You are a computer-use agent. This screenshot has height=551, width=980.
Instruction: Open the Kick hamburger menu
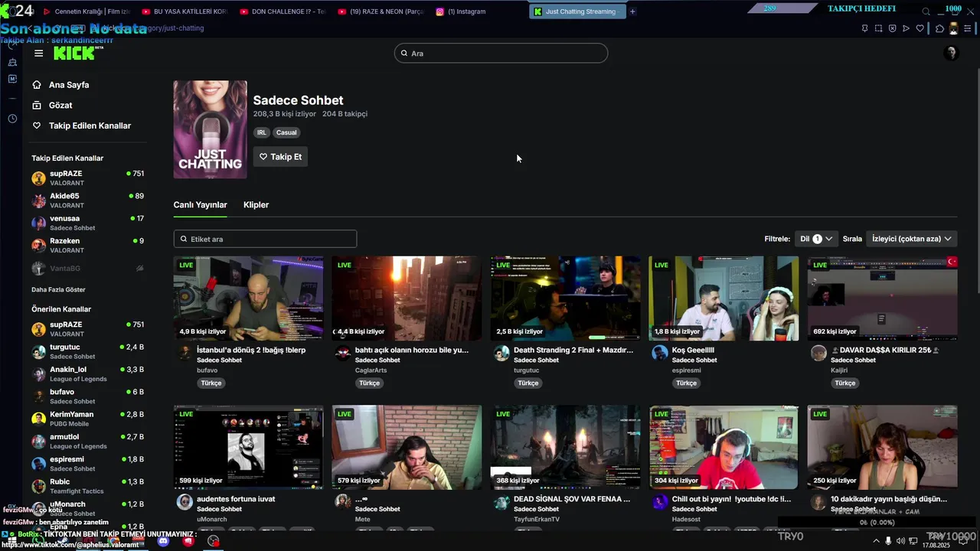(38, 54)
